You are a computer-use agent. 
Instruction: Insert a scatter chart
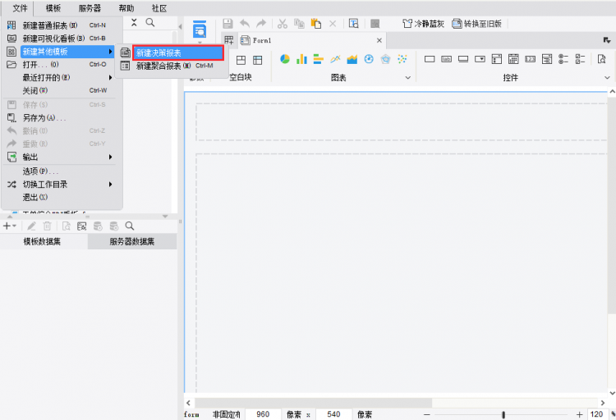[402, 59]
